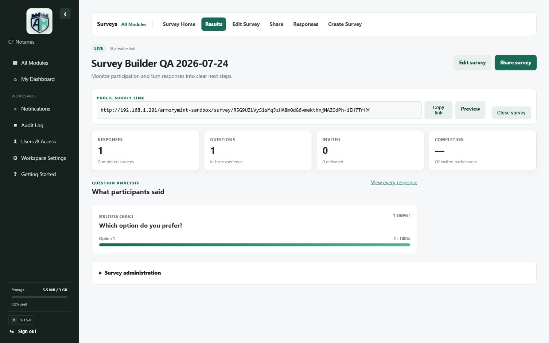This screenshot has height=343, width=549.
Task: Click the ArmoryMint shield logo
Action: (x=39, y=21)
